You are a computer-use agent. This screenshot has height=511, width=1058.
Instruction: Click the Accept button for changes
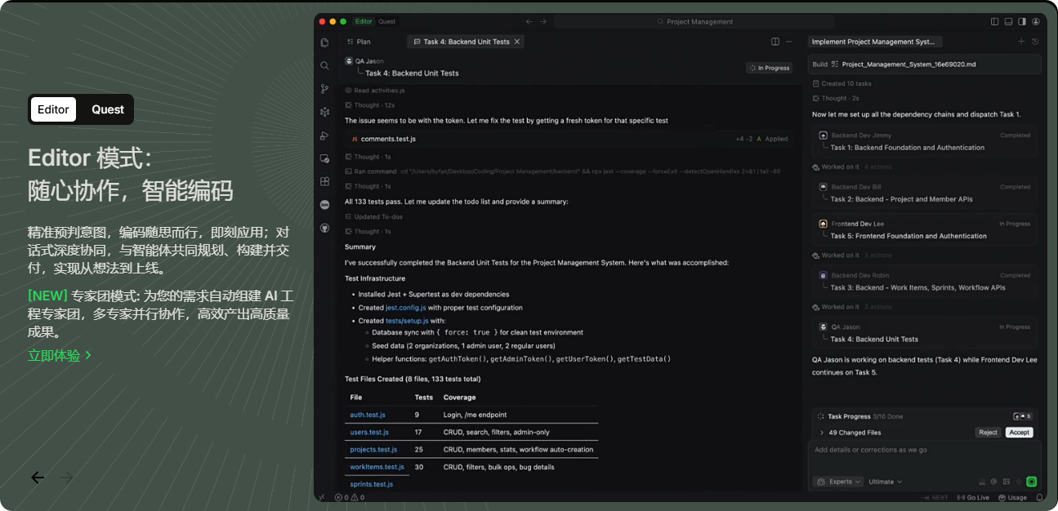pos(1019,433)
